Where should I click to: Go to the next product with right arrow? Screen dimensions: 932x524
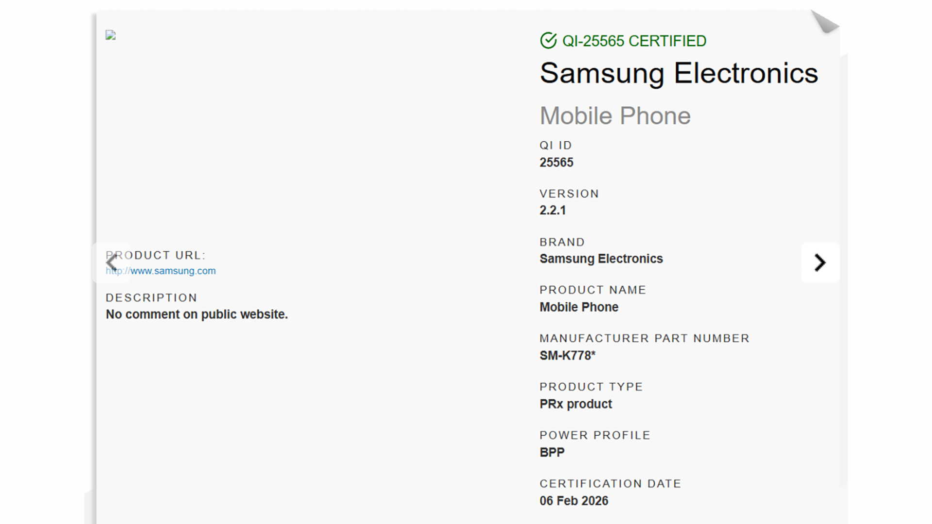820,262
